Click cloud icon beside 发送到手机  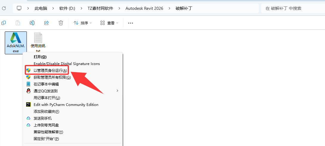(28, 118)
